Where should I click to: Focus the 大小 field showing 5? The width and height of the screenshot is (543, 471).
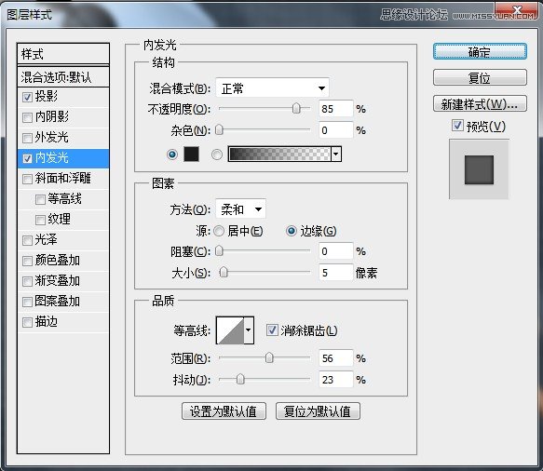tap(335, 273)
